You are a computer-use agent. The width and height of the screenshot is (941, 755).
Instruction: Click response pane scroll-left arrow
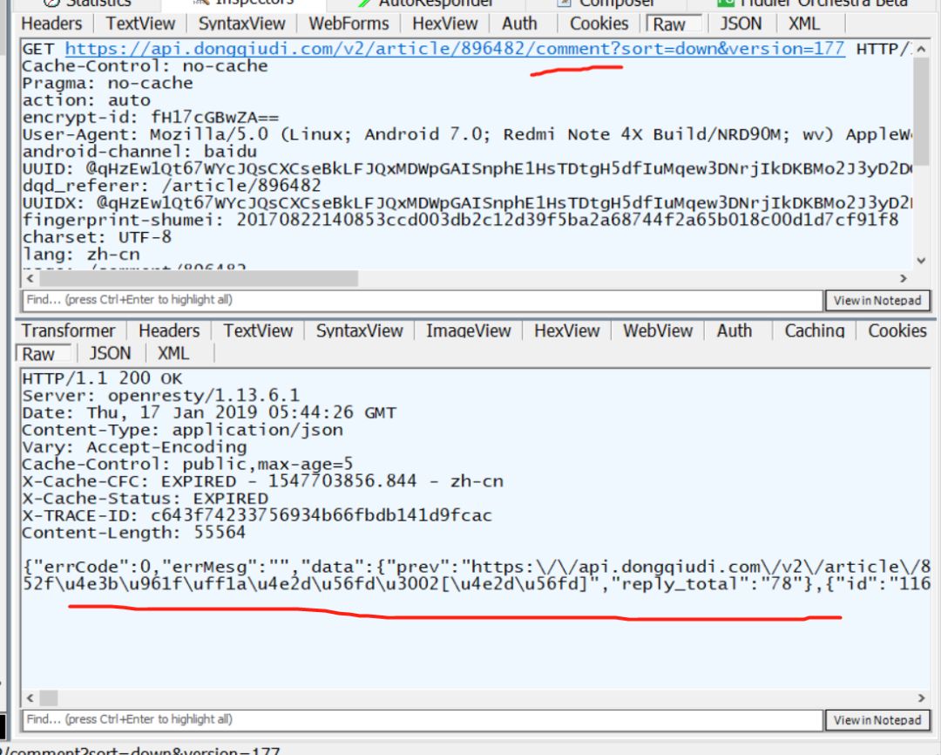[30, 698]
